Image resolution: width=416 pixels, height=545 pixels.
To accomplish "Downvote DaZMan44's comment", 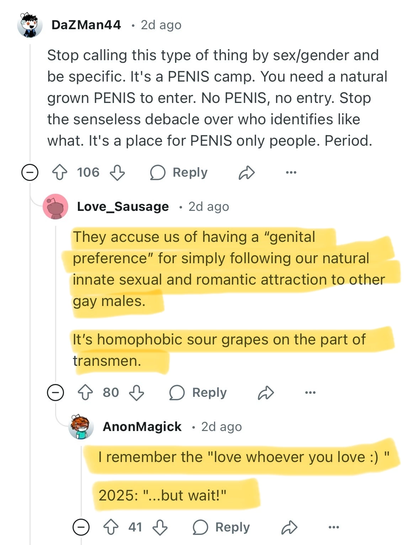I will 117,173.
